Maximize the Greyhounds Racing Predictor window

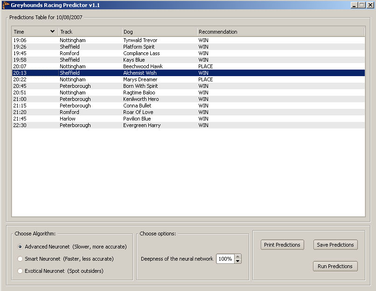362,5
